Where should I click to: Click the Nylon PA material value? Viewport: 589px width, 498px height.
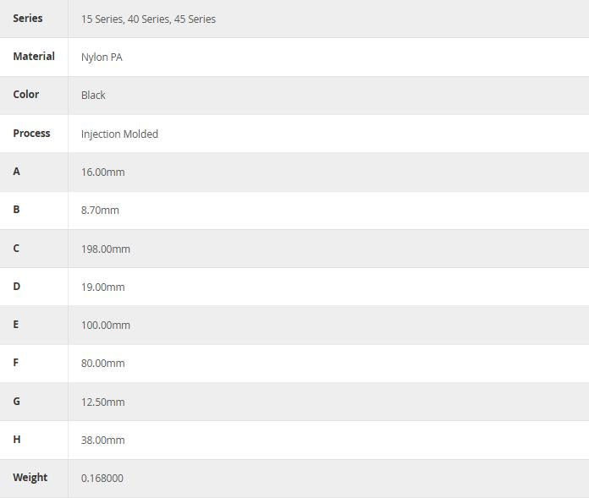pos(102,57)
